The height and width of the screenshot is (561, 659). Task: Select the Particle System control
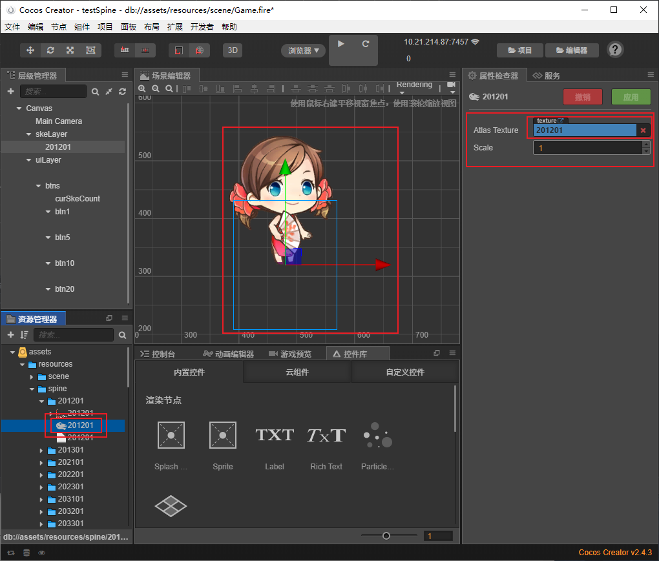coord(377,435)
